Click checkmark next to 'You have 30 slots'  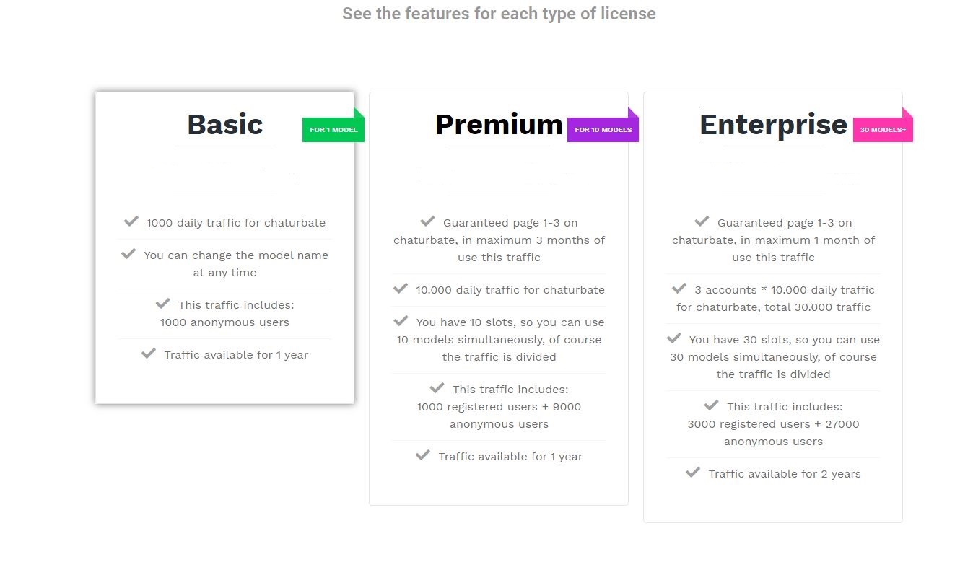point(674,338)
